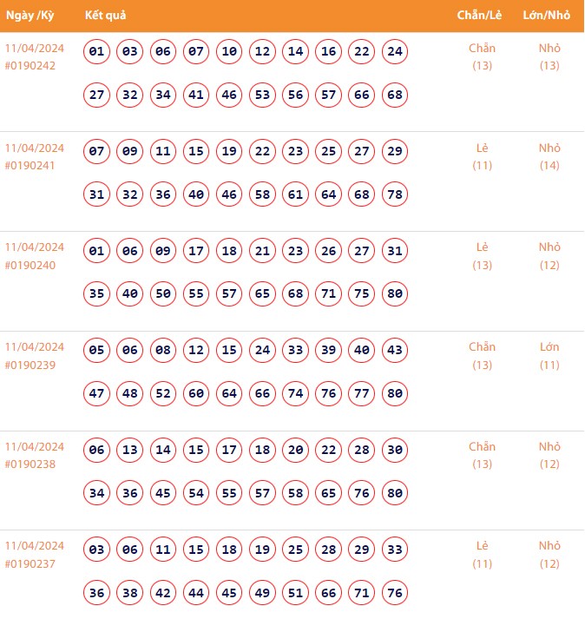Viewport: 585px width, 619px height.
Task: Click "Chẵn (13)" for draw #0190238
Action: click(x=482, y=456)
